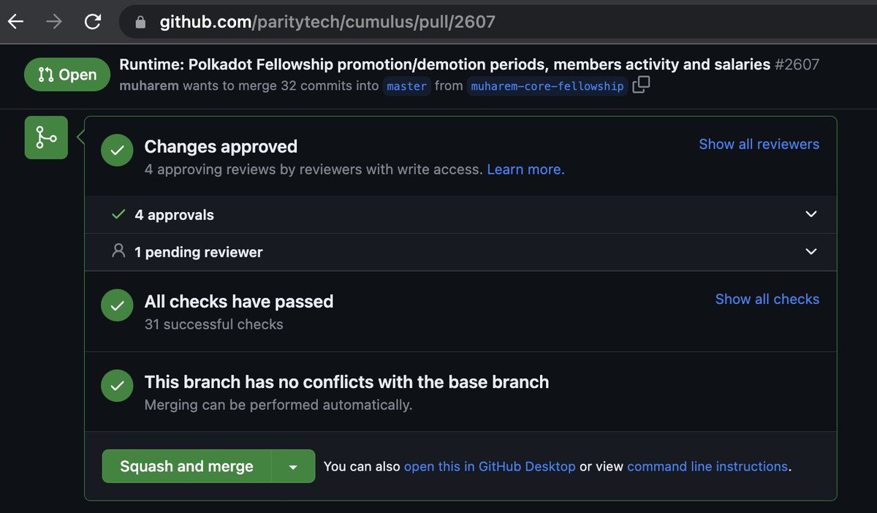View command line instructions link
The height and width of the screenshot is (513, 877).
[x=707, y=466]
